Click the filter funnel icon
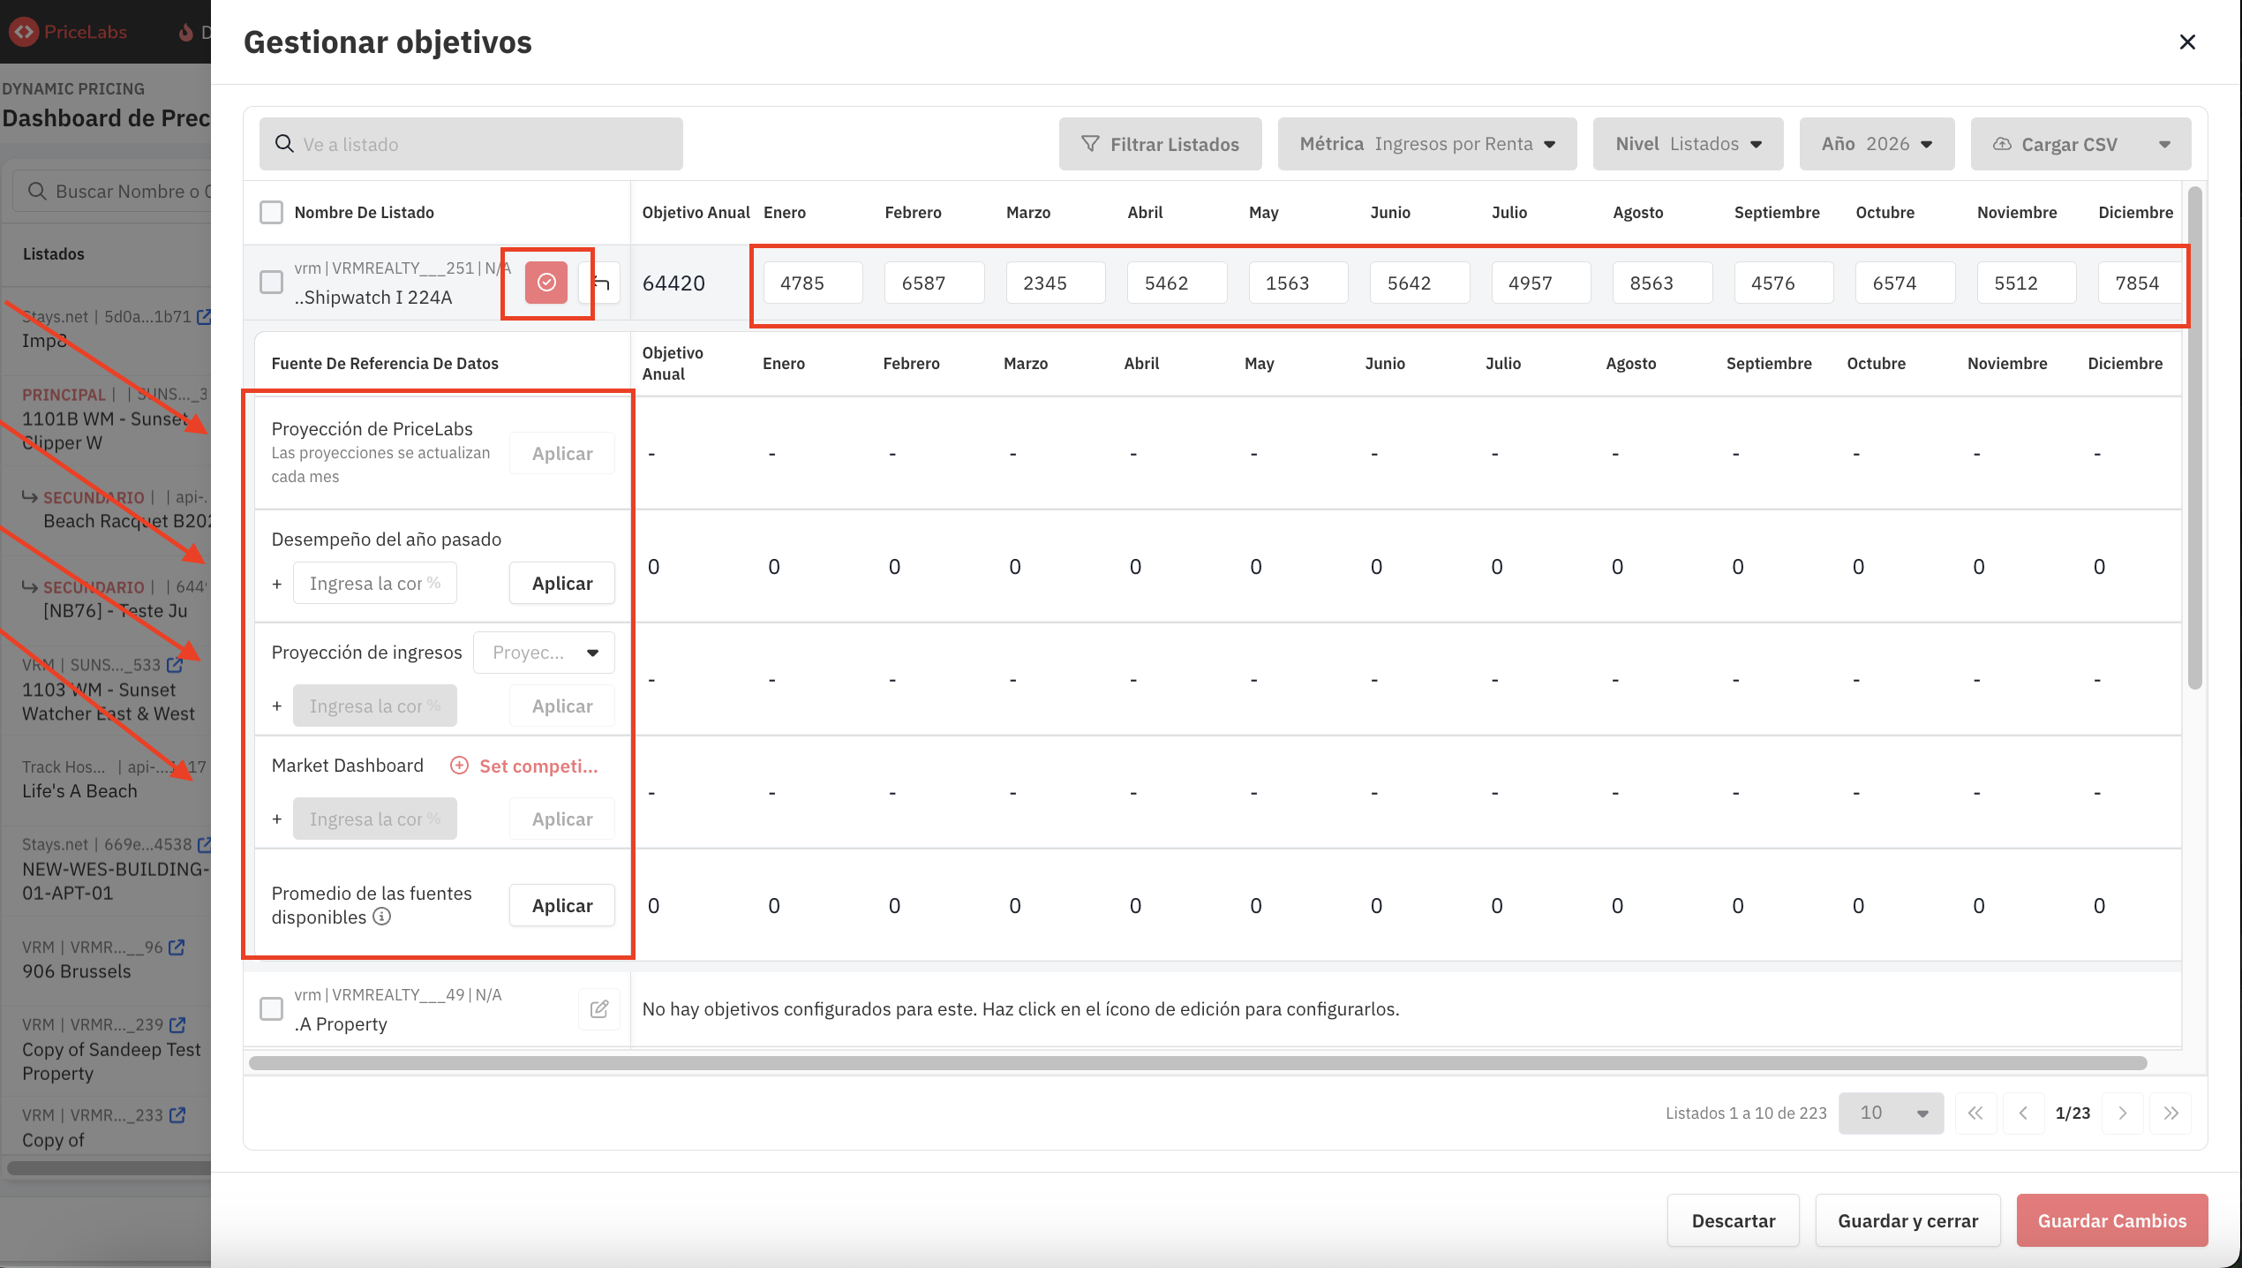Image resolution: width=2242 pixels, height=1268 pixels. (x=1090, y=144)
